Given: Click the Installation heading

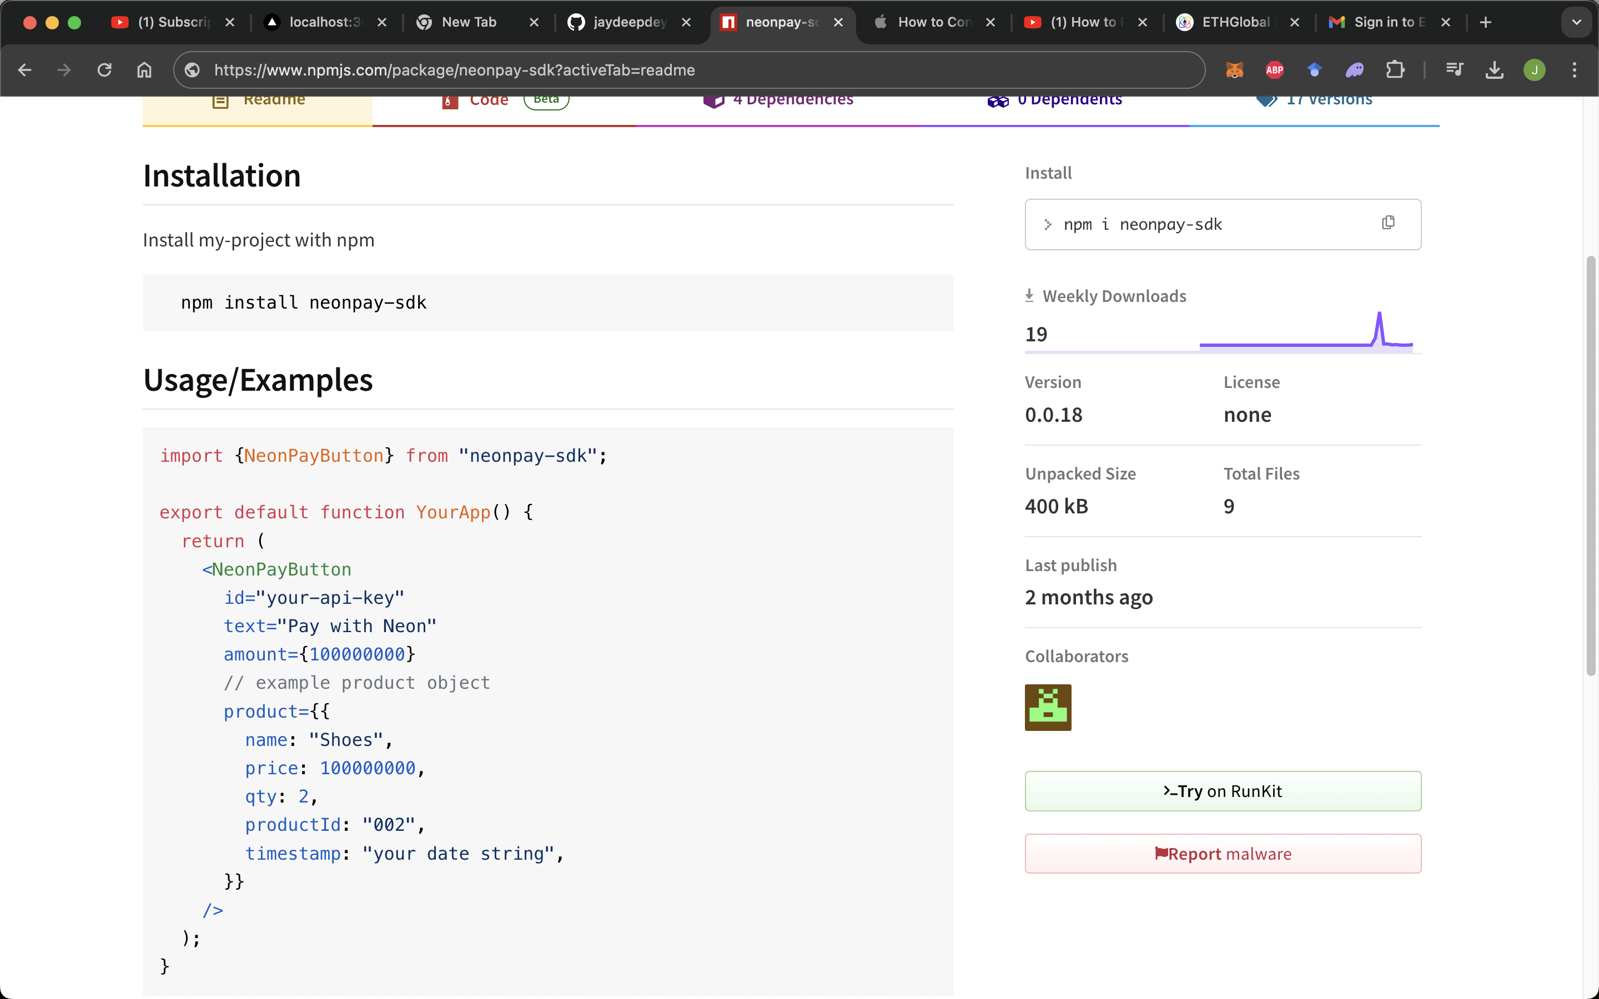Looking at the screenshot, I should click(x=222, y=176).
